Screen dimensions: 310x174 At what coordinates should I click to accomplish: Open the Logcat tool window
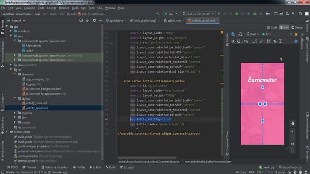coord(127,167)
